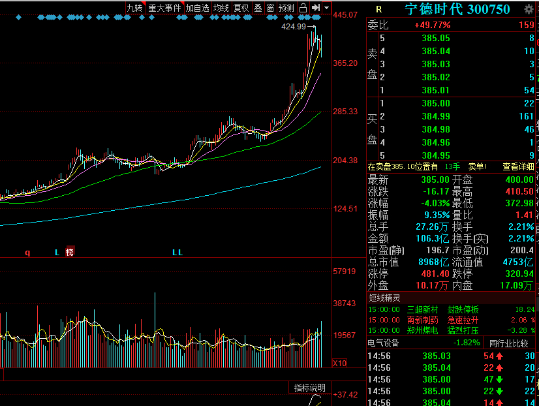
Task: Open the 复权 adjustment option
Action: tap(241, 8)
